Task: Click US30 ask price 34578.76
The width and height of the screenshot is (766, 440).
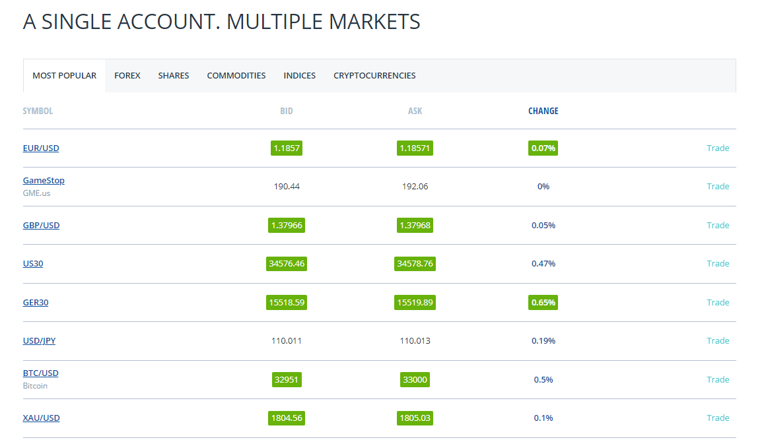Action: pos(415,263)
